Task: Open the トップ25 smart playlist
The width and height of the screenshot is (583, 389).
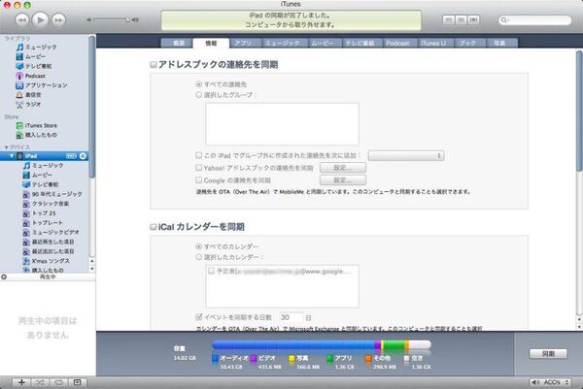Action: (x=40, y=213)
